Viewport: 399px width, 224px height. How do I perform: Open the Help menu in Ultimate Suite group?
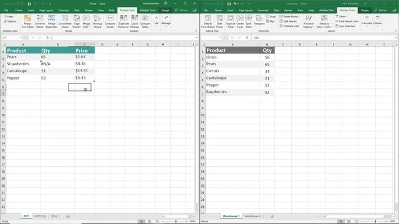[9, 17]
